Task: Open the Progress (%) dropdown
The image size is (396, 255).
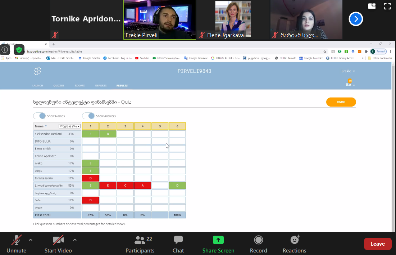Action: [70, 126]
